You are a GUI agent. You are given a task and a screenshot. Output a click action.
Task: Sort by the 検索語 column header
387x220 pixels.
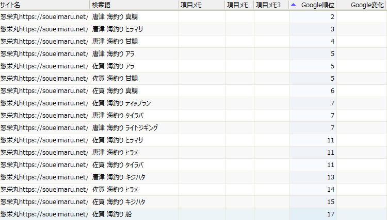click(134, 5)
